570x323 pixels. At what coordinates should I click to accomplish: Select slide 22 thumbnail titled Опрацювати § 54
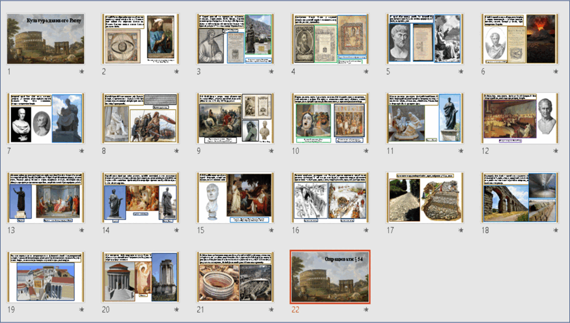click(x=330, y=277)
